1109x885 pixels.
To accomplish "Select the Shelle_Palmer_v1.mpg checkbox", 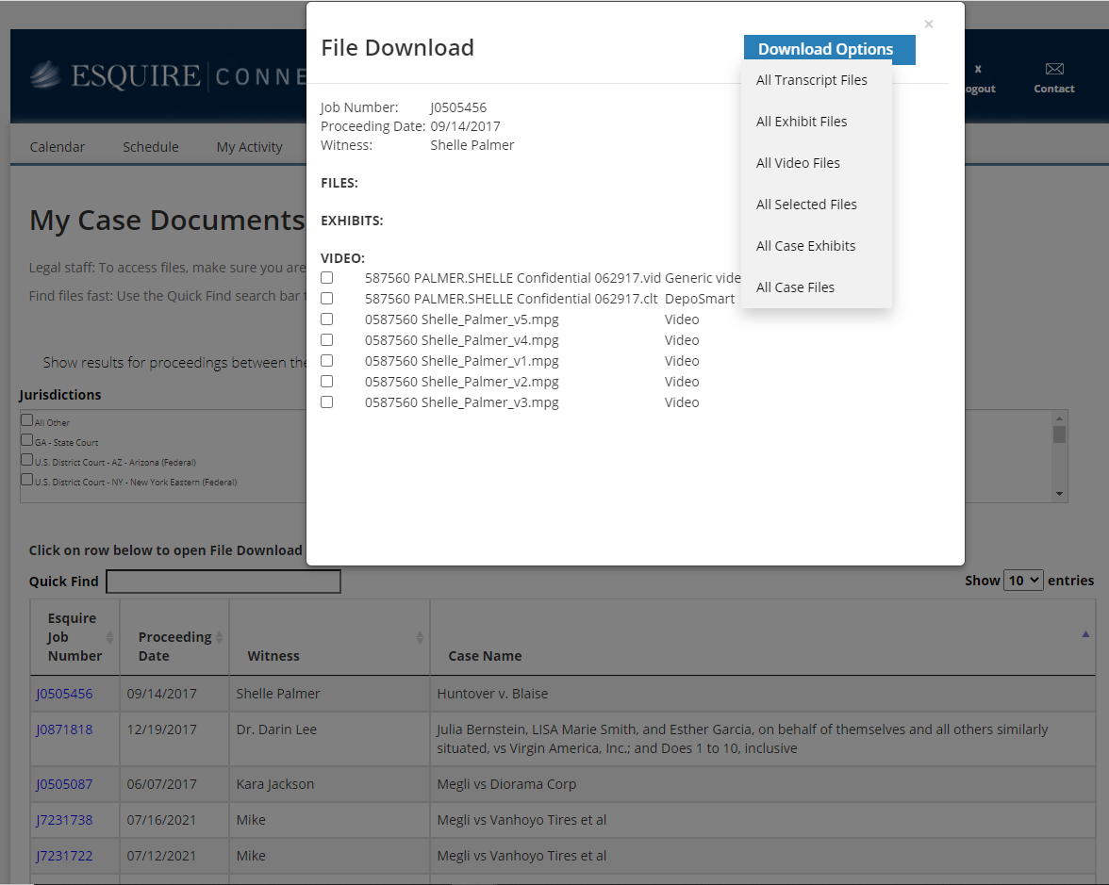I will pos(327,361).
